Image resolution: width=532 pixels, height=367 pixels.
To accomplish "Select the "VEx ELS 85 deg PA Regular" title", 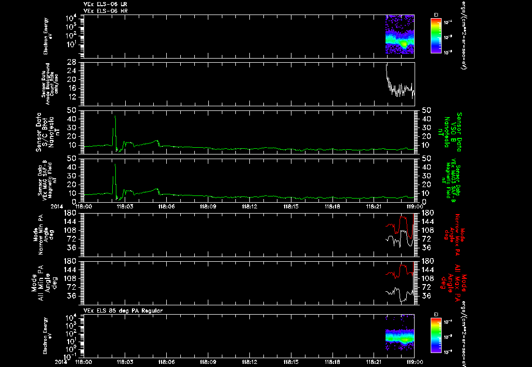I will 123,310.
